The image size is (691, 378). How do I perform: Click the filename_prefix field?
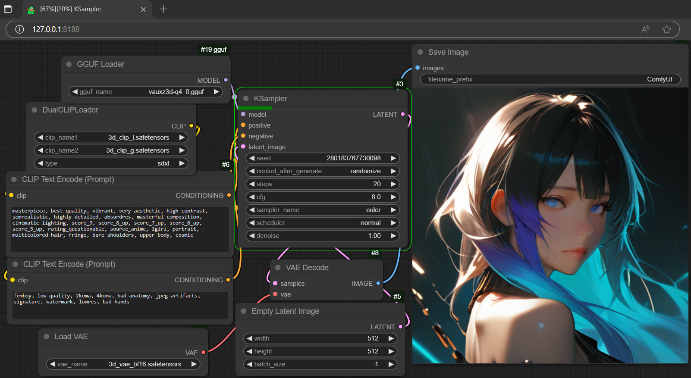tap(550, 79)
